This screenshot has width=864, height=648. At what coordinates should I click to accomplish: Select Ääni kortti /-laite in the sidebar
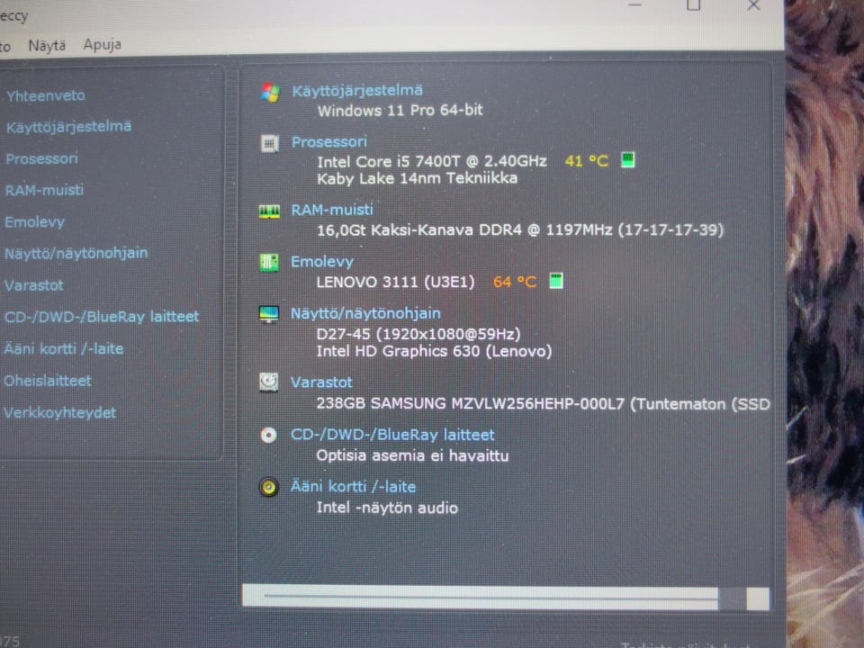[64, 349]
